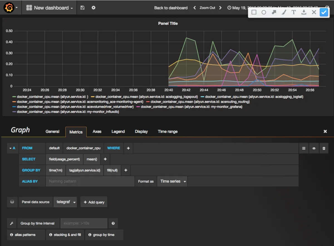The width and height of the screenshot is (334, 246).
Task: Switch to the Legend tab
Action: tap(118, 131)
